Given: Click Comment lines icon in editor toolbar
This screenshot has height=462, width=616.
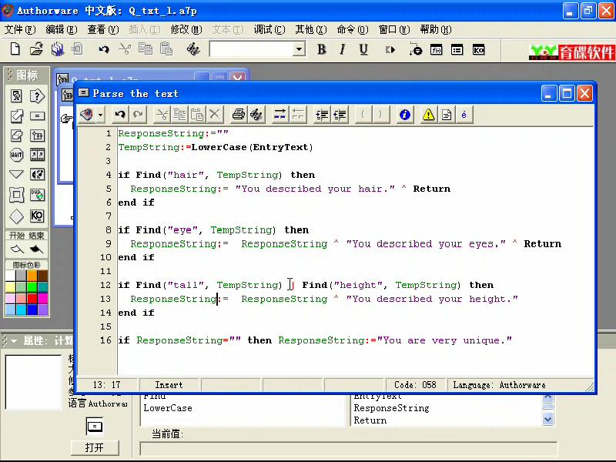Looking at the screenshot, I should click(280, 115).
